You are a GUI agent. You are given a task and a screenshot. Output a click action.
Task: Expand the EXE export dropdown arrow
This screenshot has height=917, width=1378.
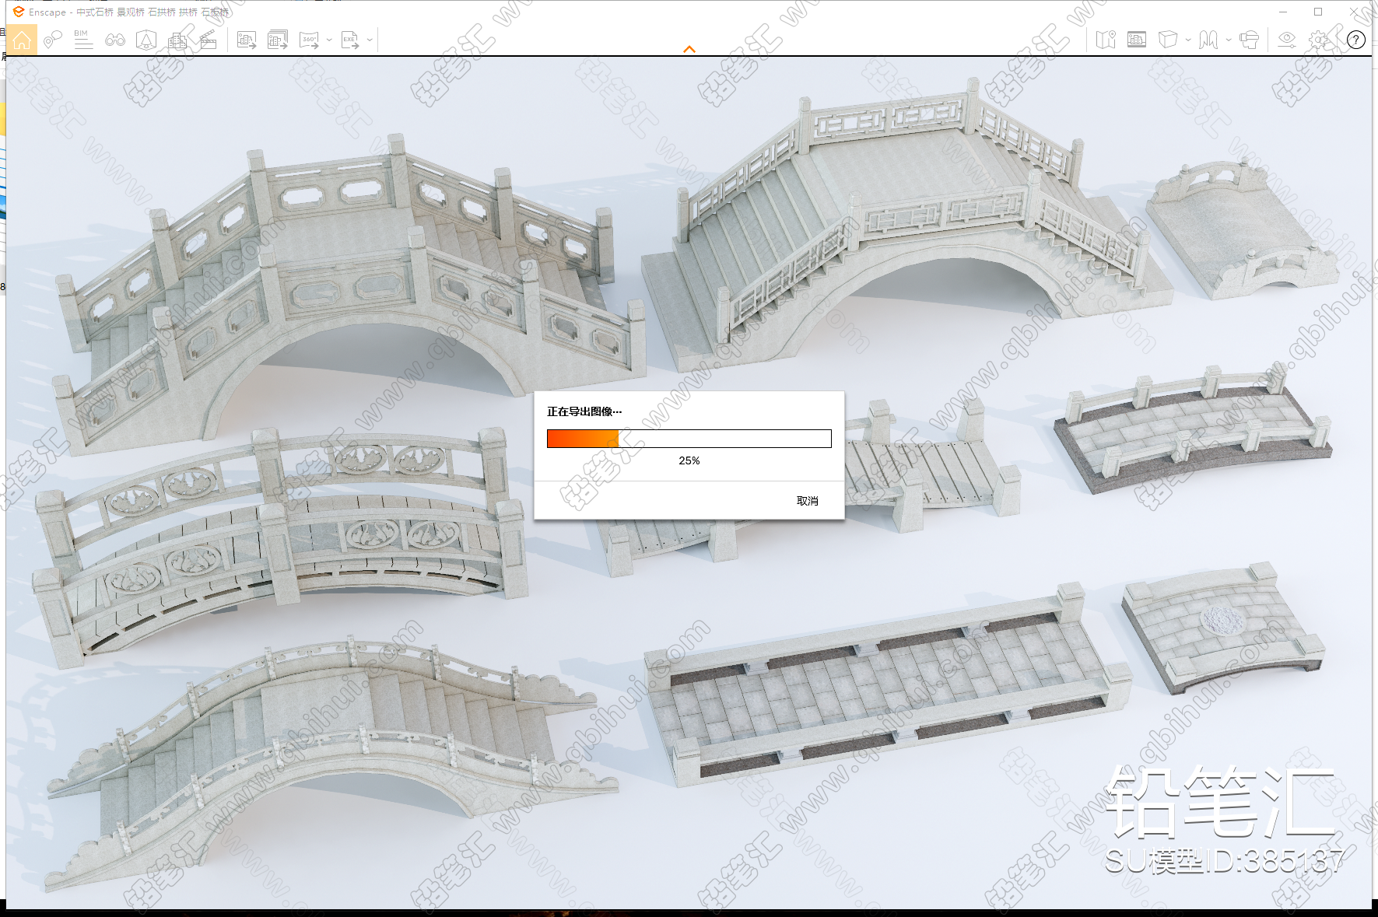pos(370,40)
